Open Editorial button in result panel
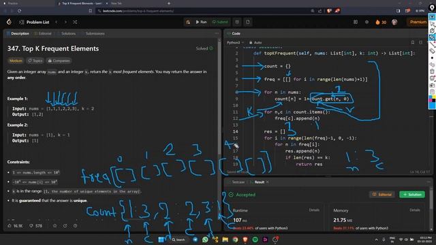This screenshot has width=436, height=245. click(383, 195)
